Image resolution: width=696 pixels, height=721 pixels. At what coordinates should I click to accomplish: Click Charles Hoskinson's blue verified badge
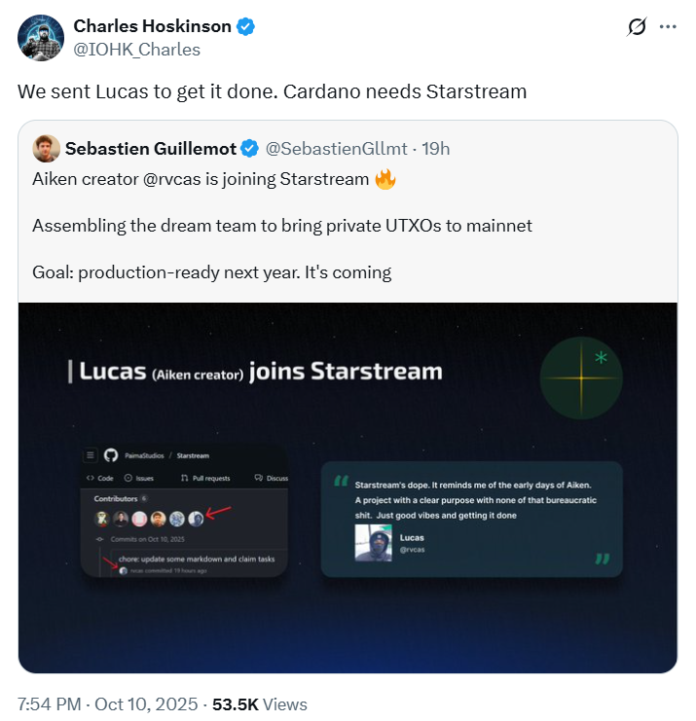245,27
